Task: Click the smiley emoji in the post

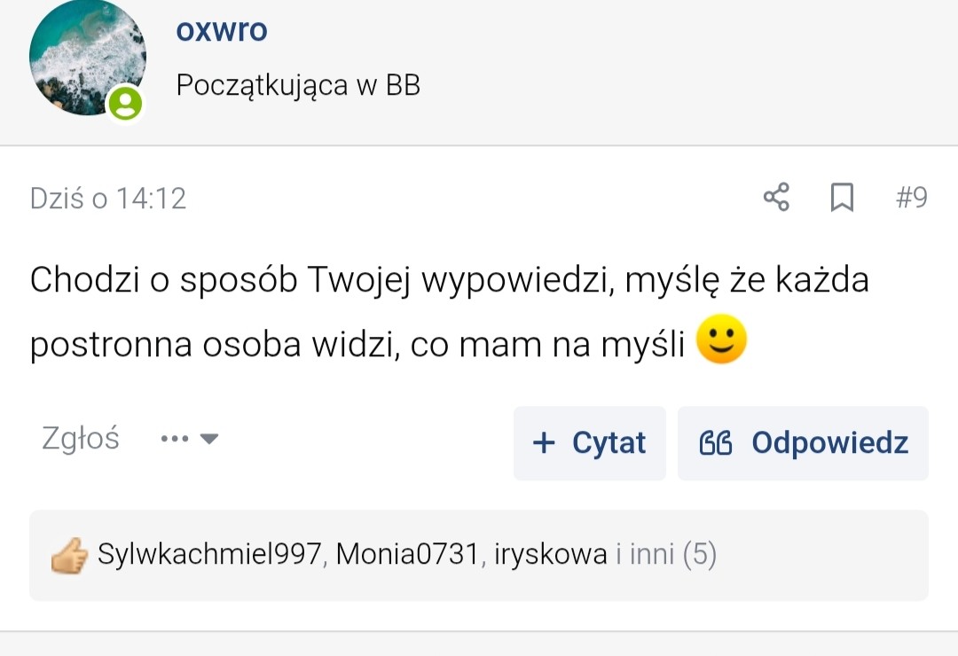Action: coord(721,341)
